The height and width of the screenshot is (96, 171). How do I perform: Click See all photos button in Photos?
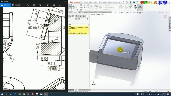coord(6,5)
